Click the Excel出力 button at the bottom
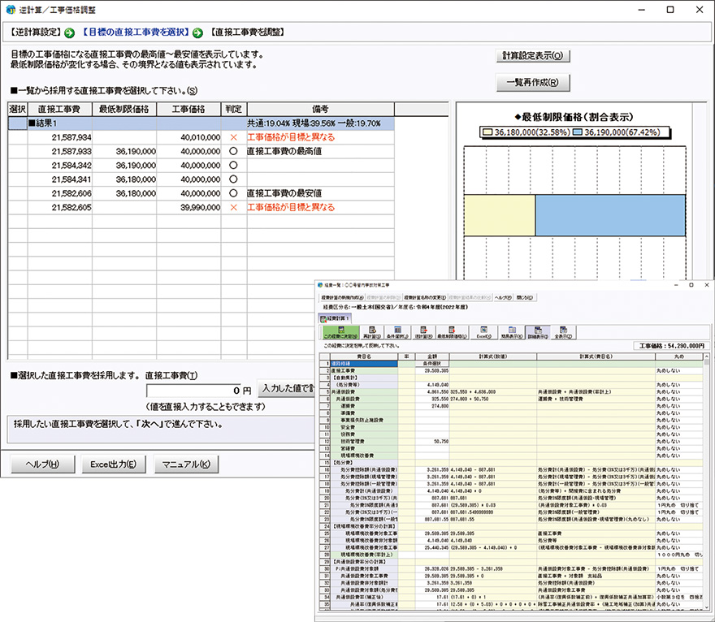The height and width of the screenshot is (622, 715). 113,464
